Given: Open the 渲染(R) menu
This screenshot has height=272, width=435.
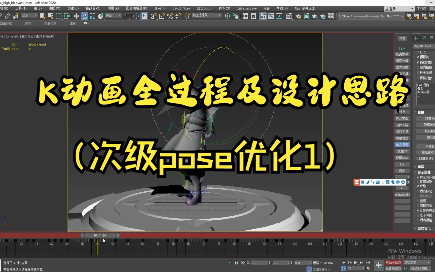Looking at the screenshot, I should (x=160, y=8).
